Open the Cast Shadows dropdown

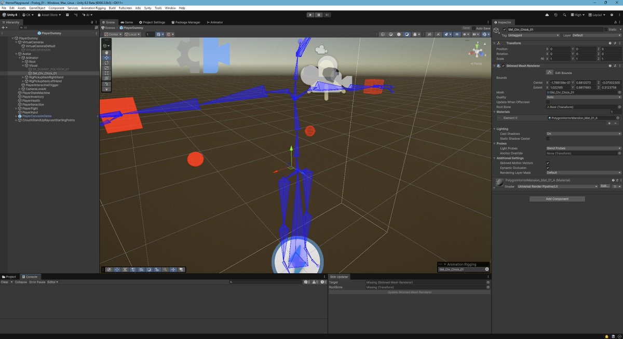coord(583,133)
